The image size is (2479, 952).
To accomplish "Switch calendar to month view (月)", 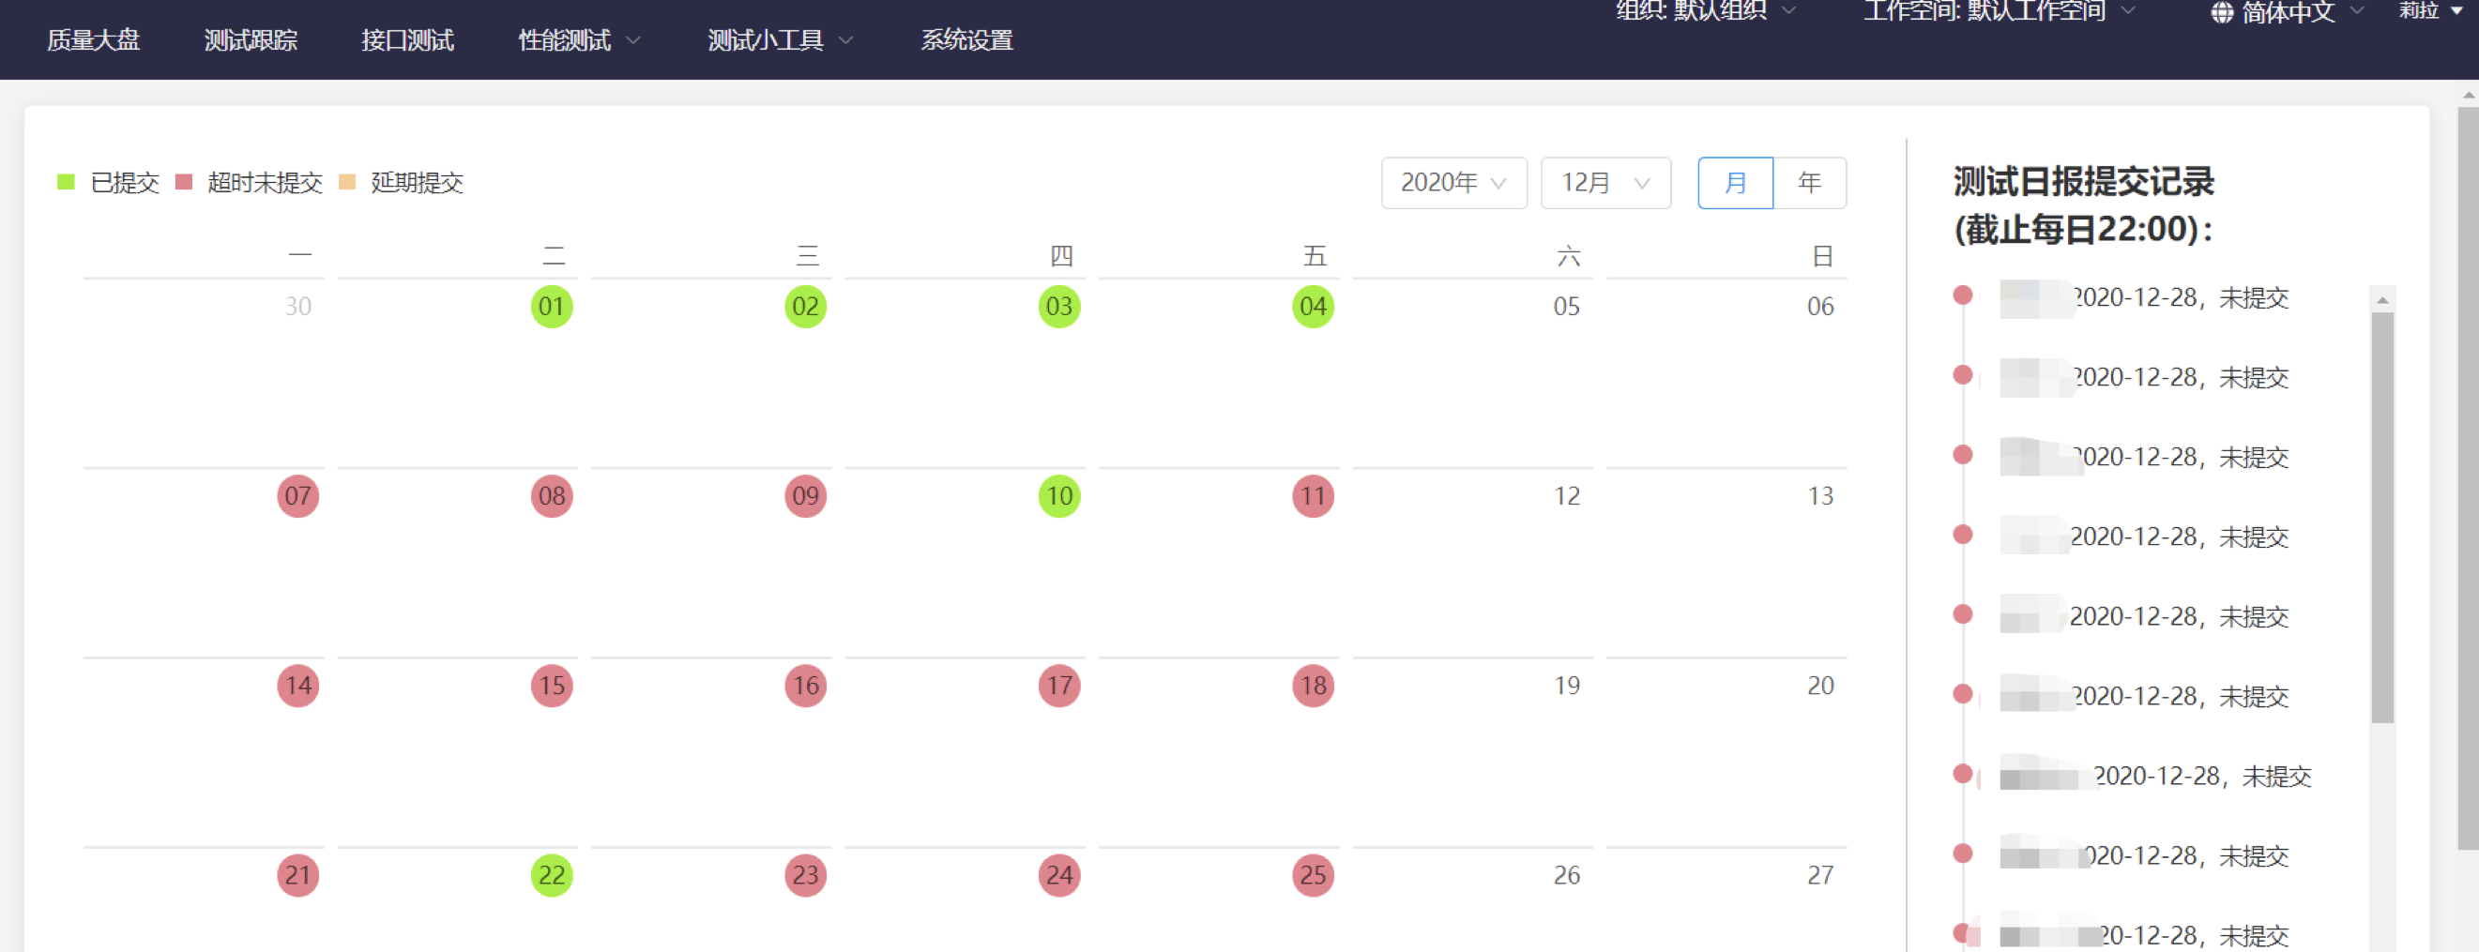I will 1734,183.
